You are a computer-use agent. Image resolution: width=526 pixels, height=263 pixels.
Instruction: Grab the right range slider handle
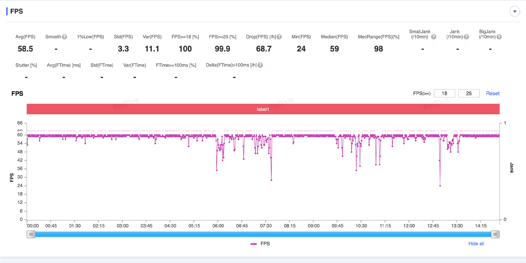[x=495, y=234]
